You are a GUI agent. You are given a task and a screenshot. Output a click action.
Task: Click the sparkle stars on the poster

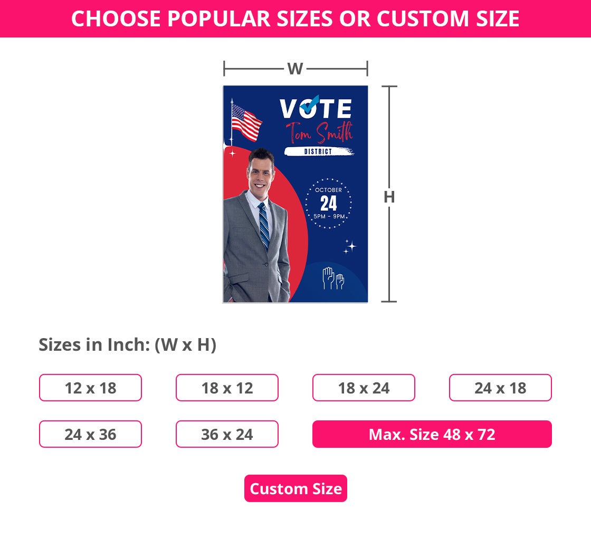click(350, 247)
